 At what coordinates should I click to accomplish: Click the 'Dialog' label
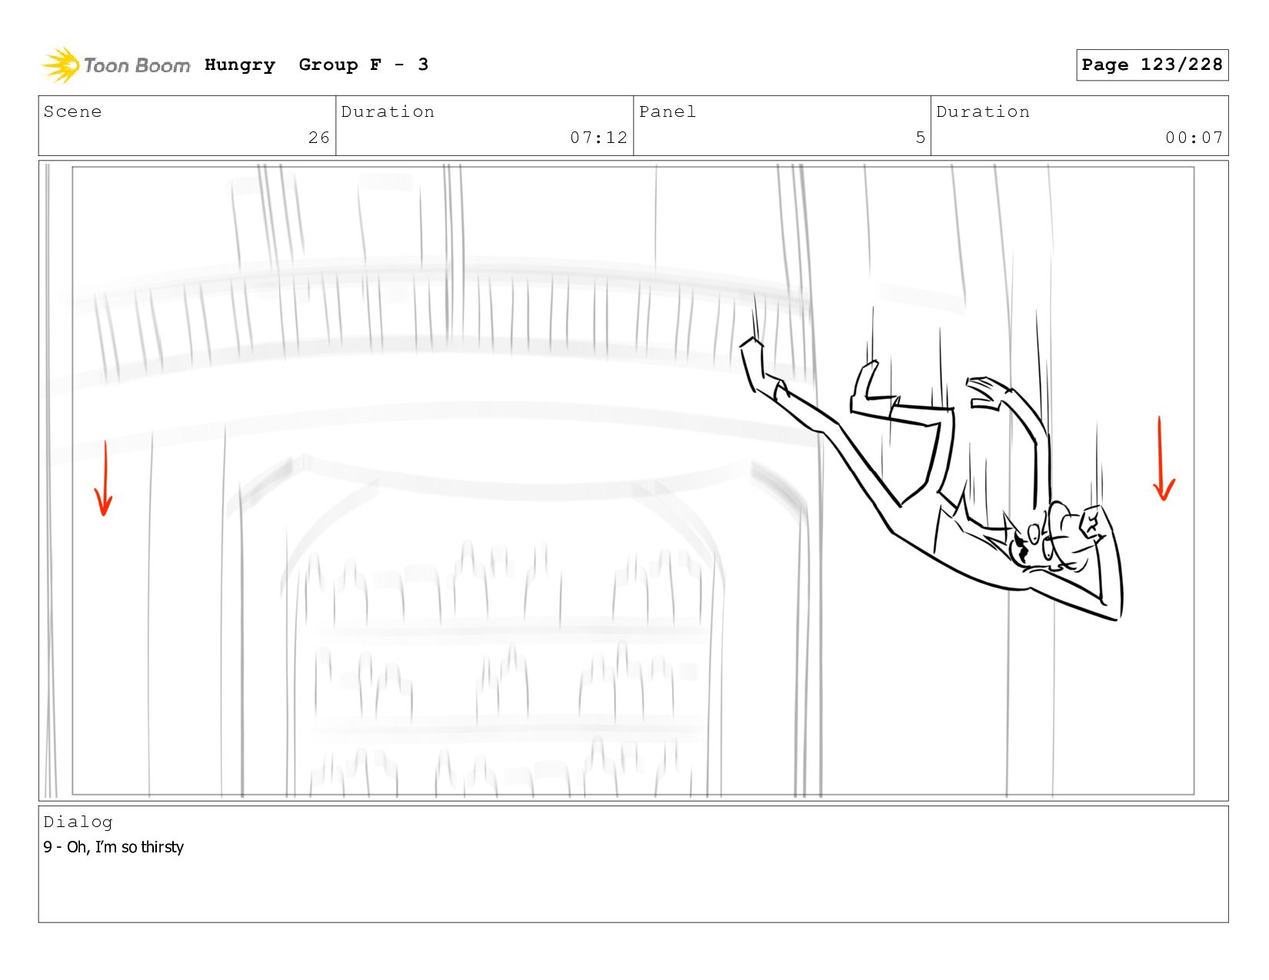pos(78,822)
